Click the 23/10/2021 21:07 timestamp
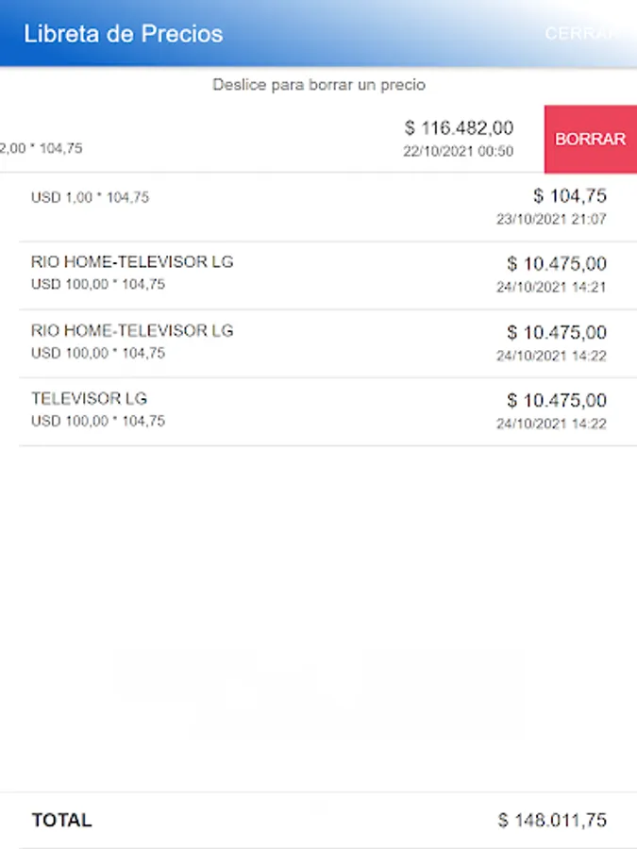Image resolution: width=637 pixels, height=849 pixels. pos(551,219)
